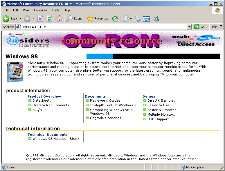Open the Reviewer's Guides link
This screenshot has width=225, height=171.
(105, 101)
